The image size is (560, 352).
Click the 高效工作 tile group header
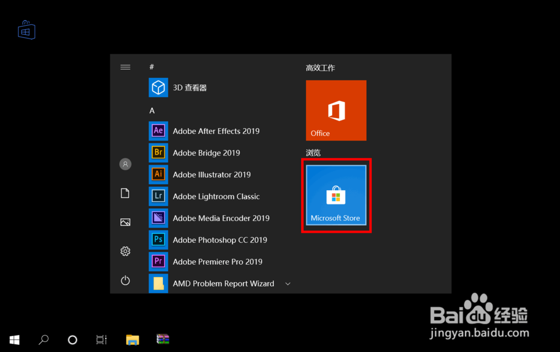[320, 68]
